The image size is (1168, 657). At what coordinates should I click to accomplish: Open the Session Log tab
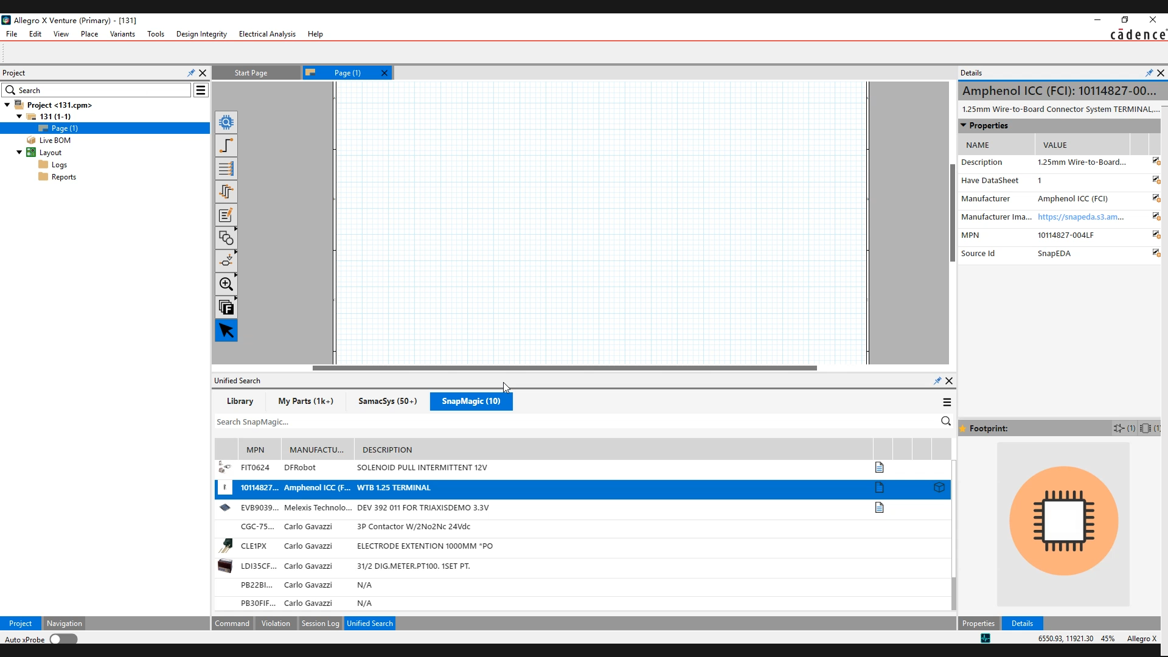tap(320, 624)
